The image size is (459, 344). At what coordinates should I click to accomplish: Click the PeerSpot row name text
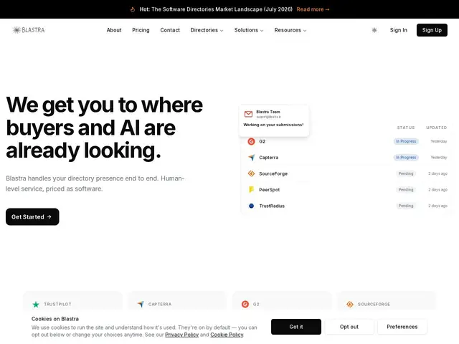(x=270, y=189)
